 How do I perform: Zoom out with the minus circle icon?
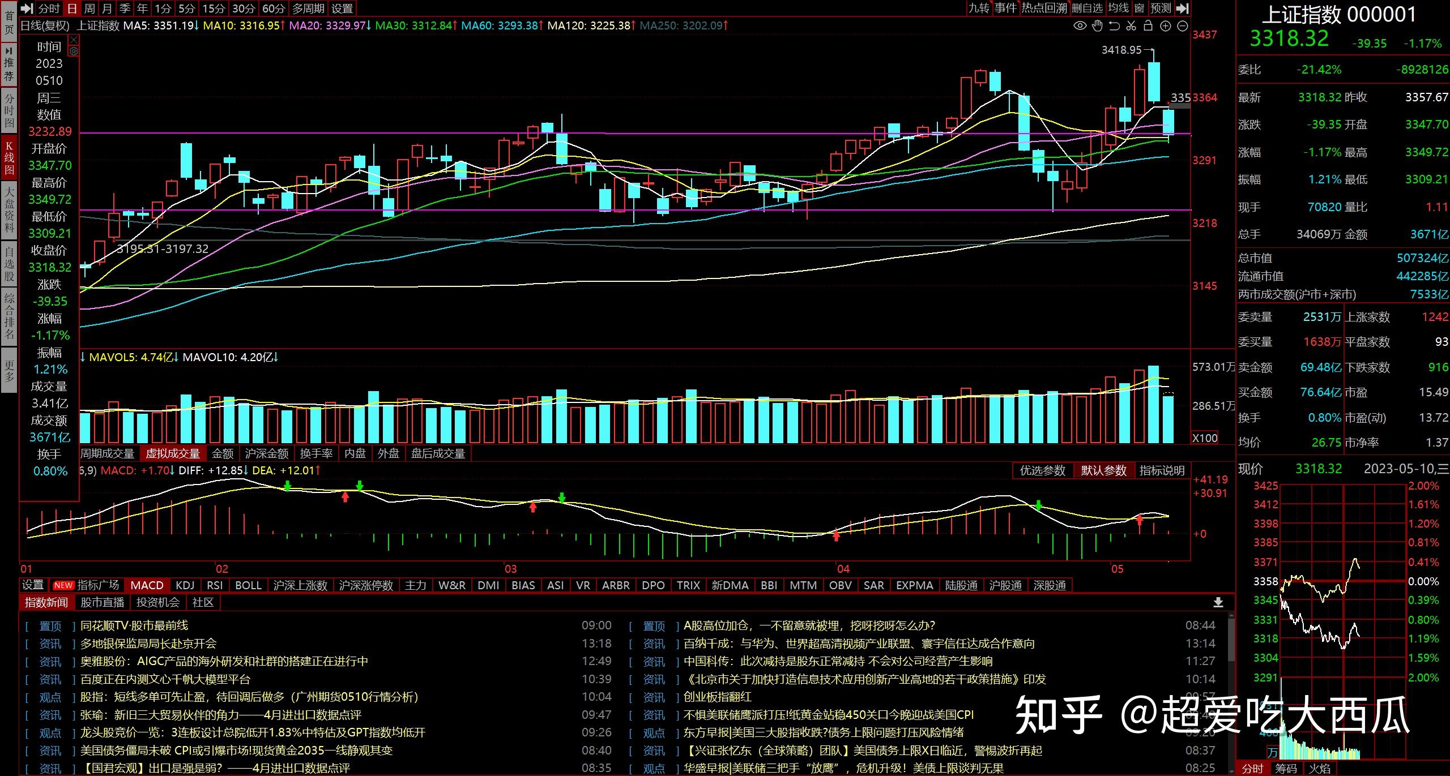1183,25
